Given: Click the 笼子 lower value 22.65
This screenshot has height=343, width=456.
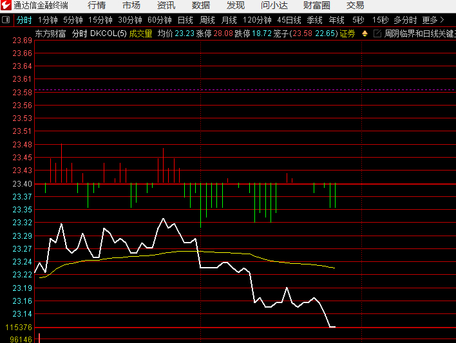Looking at the screenshot, I should (x=325, y=33).
